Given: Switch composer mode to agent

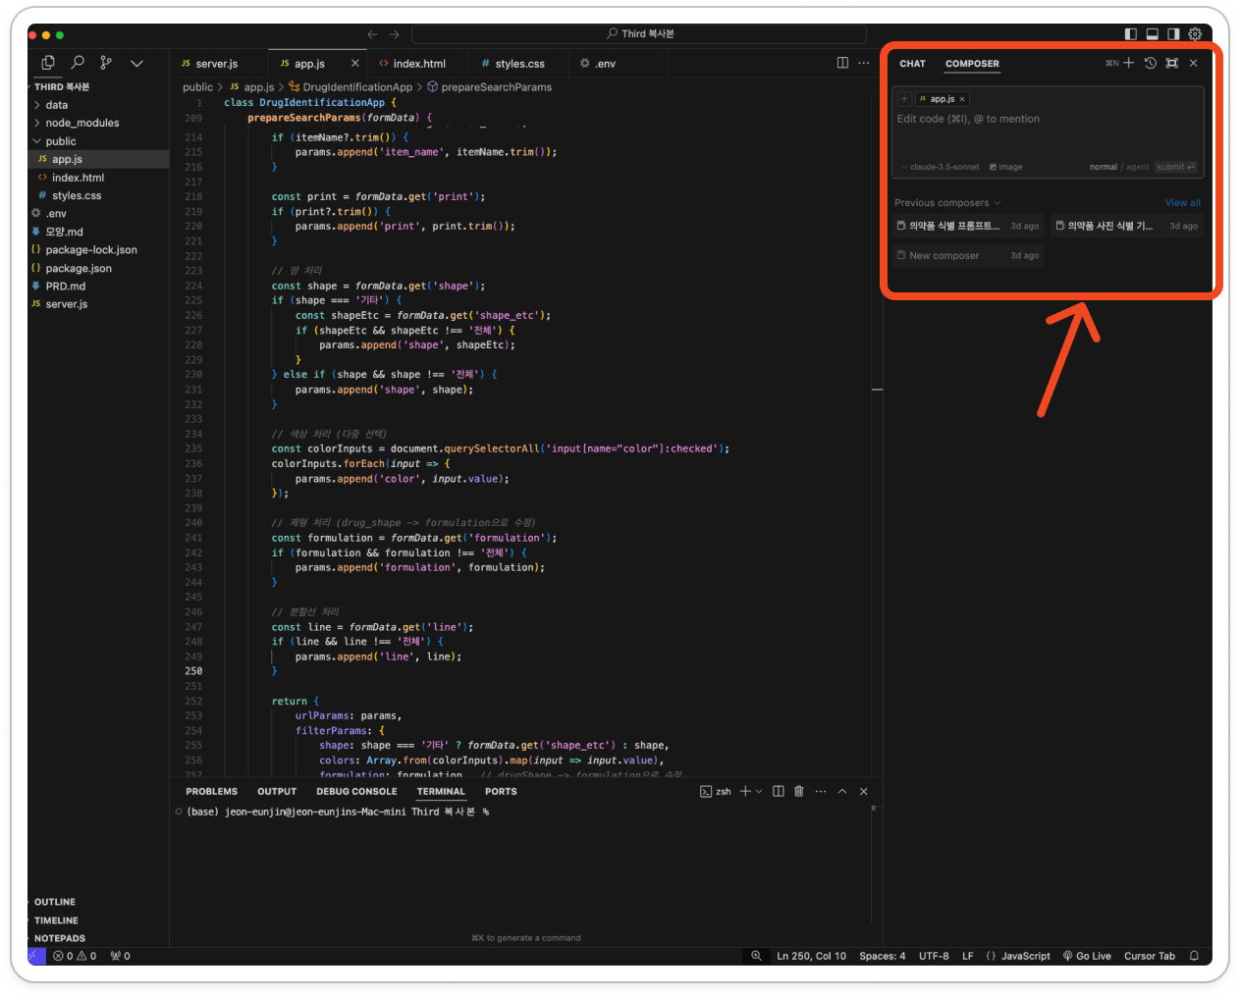Looking at the screenshot, I should tap(1137, 167).
